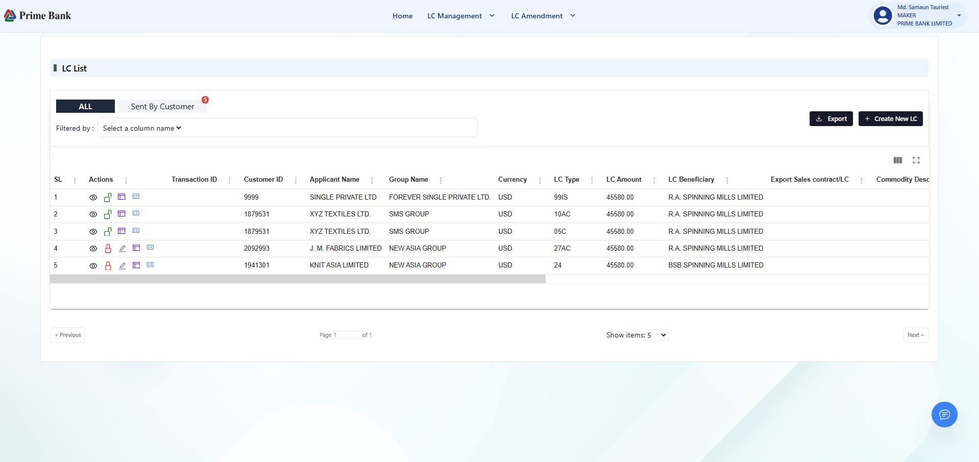Click LC type 27AC cell
Viewport: 979px width, 462px height.
562,248
